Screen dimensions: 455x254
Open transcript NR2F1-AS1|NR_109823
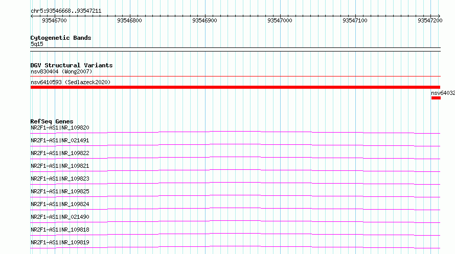click(60, 179)
